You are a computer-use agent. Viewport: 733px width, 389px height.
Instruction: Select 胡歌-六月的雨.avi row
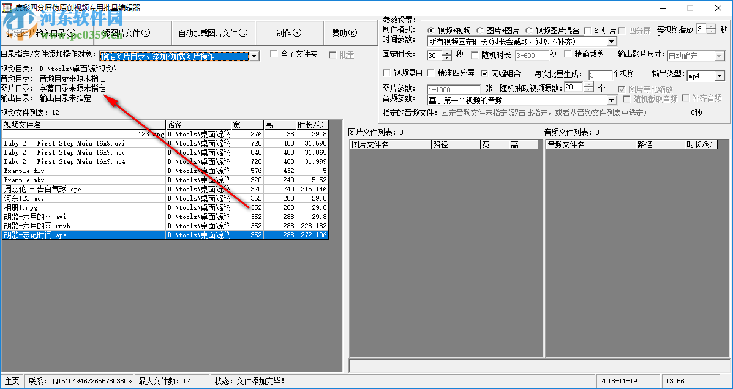[x=165, y=217]
